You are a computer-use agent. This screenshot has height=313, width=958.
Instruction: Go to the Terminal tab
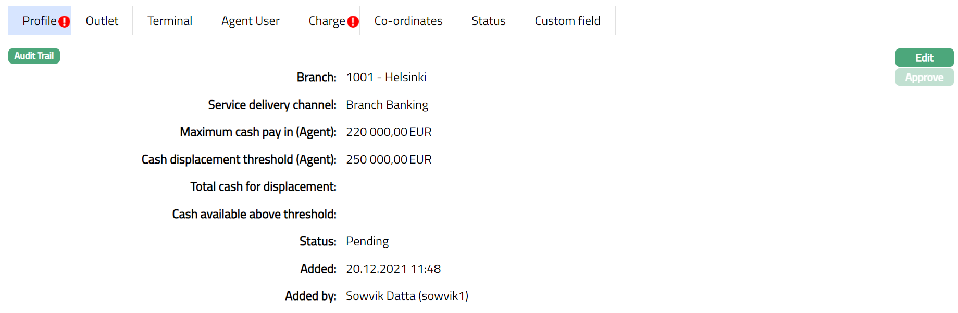tap(170, 21)
